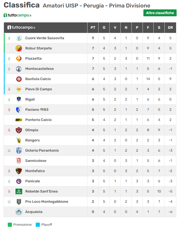This screenshot has width=178, height=229.
Task: Open the Altre classifiche button
Action: (x=160, y=13)
